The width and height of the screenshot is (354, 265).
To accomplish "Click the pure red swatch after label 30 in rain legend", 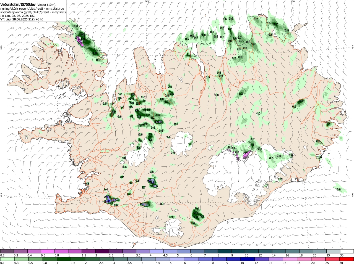I will [347, 259].
